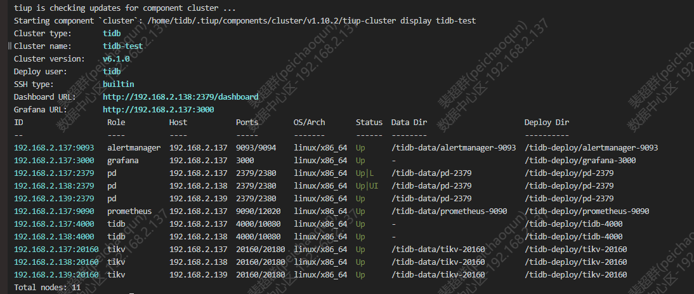Open the Grafana URL link
Screen dimensions: 694x294
pyautogui.click(x=158, y=109)
